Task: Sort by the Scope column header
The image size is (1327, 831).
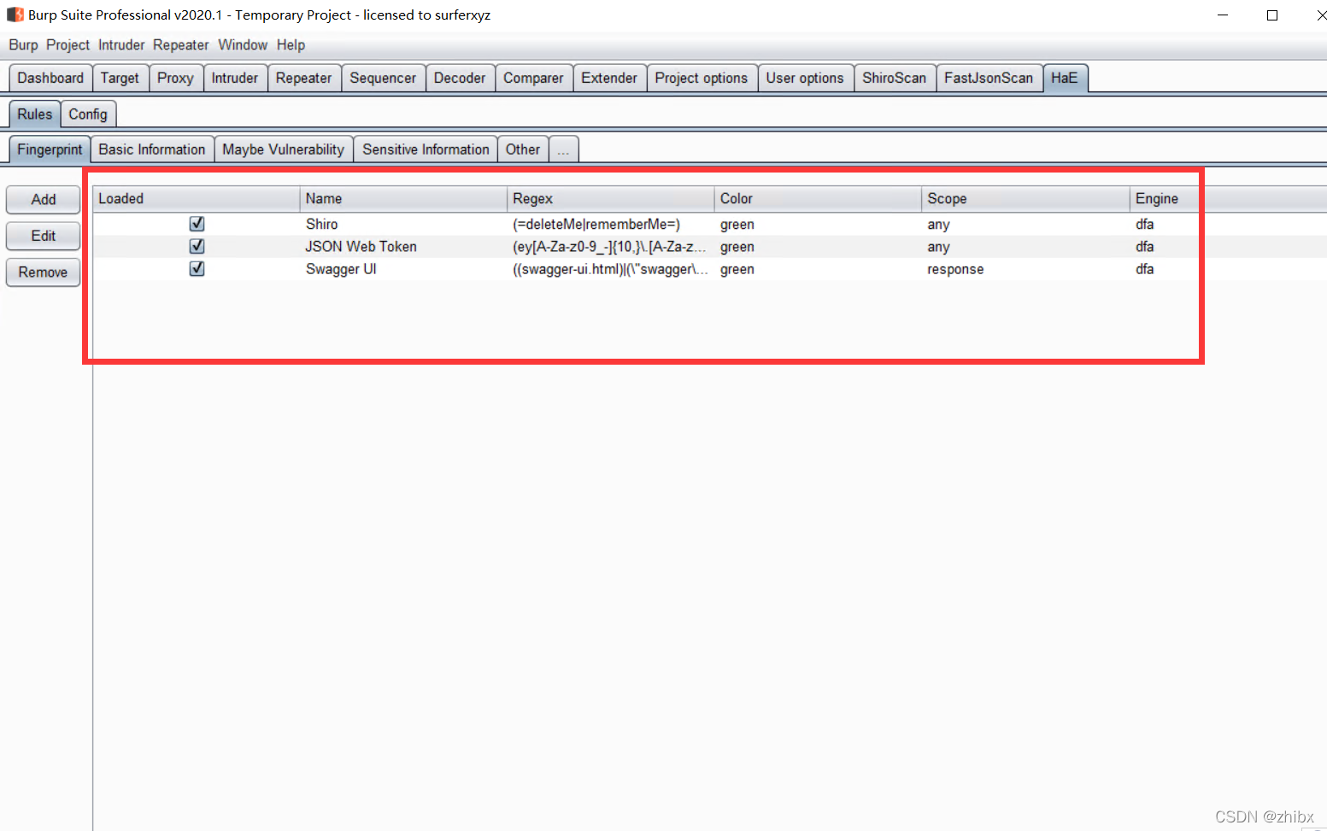Action: click(1025, 199)
